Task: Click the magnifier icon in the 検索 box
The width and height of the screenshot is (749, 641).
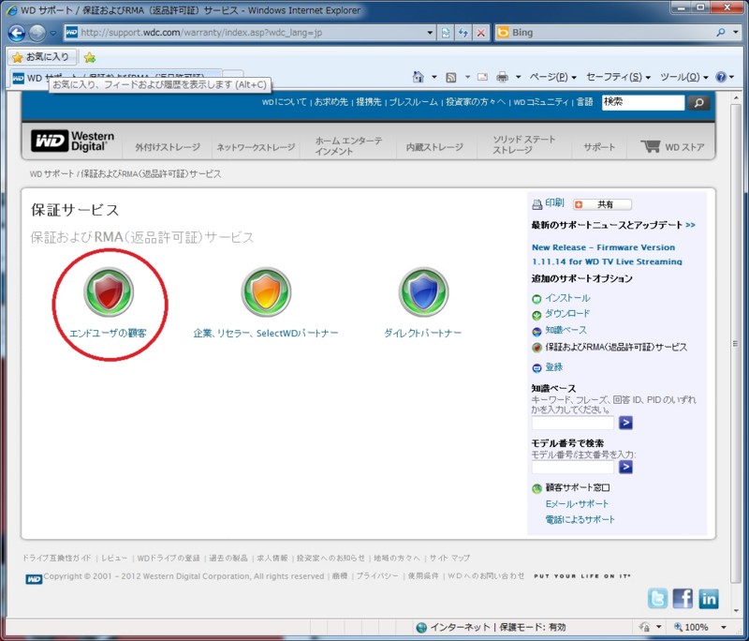Action: [698, 103]
